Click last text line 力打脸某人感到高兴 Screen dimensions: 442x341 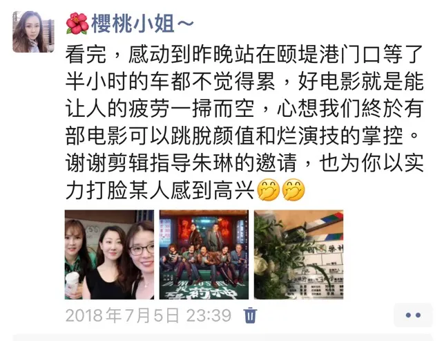click(160, 190)
